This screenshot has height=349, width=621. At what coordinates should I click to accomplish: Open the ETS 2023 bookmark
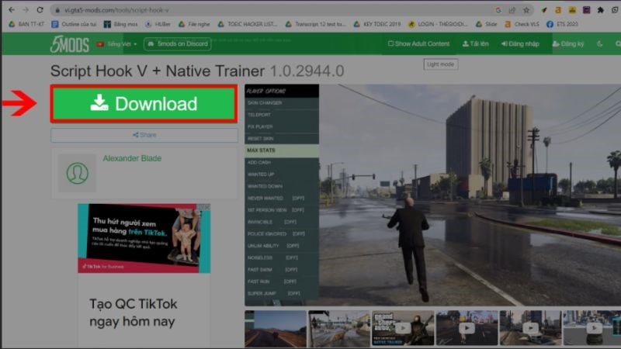562,24
